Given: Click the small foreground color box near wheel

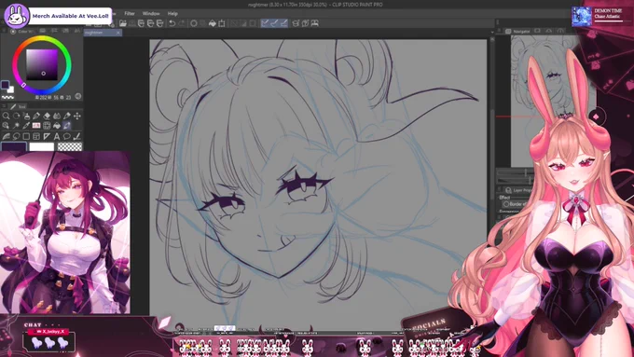Looking at the screenshot, I should (5, 85).
